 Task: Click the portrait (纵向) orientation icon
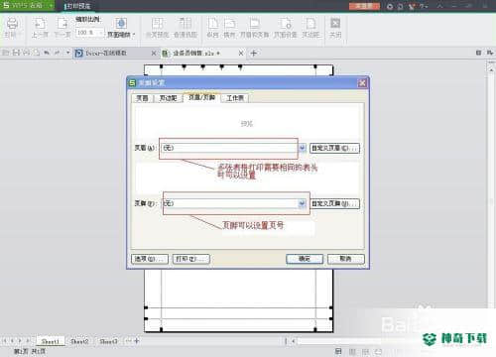click(213, 28)
